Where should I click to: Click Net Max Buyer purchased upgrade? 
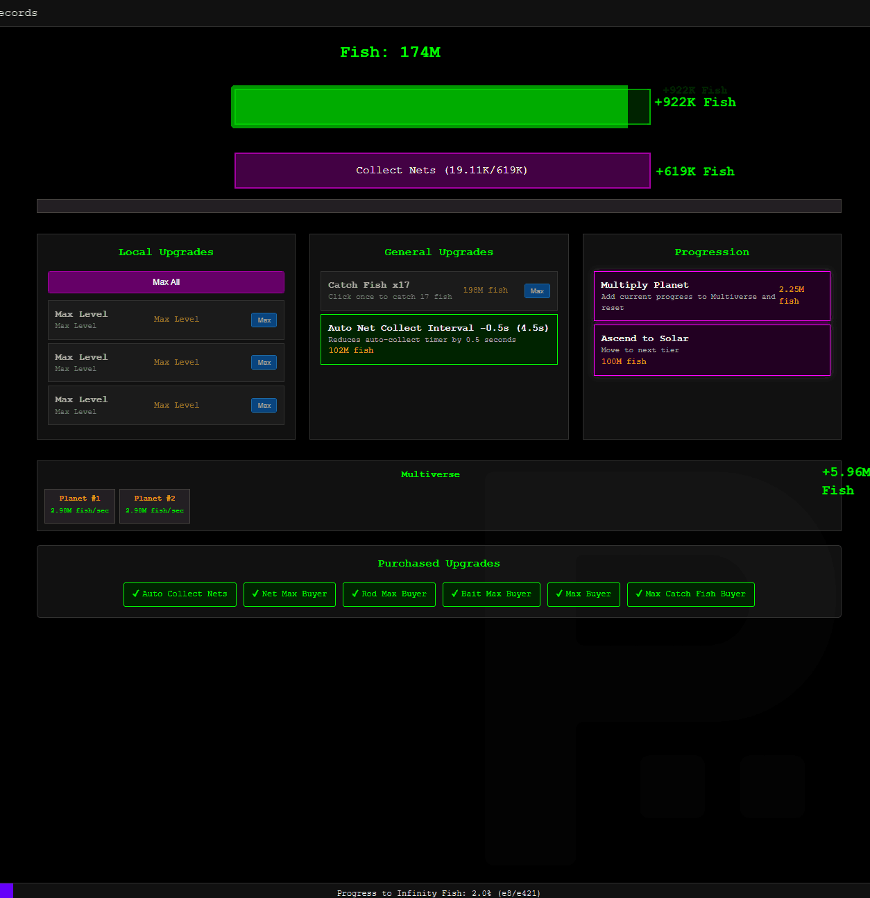click(289, 594)
